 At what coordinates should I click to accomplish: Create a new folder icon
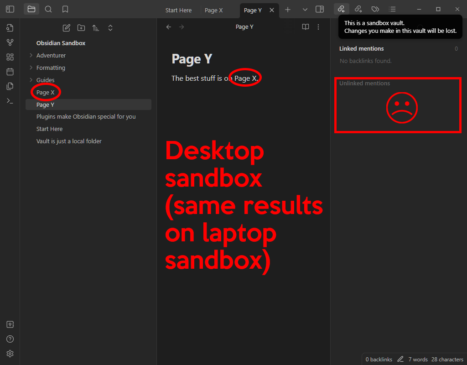[x=81, y=28]
